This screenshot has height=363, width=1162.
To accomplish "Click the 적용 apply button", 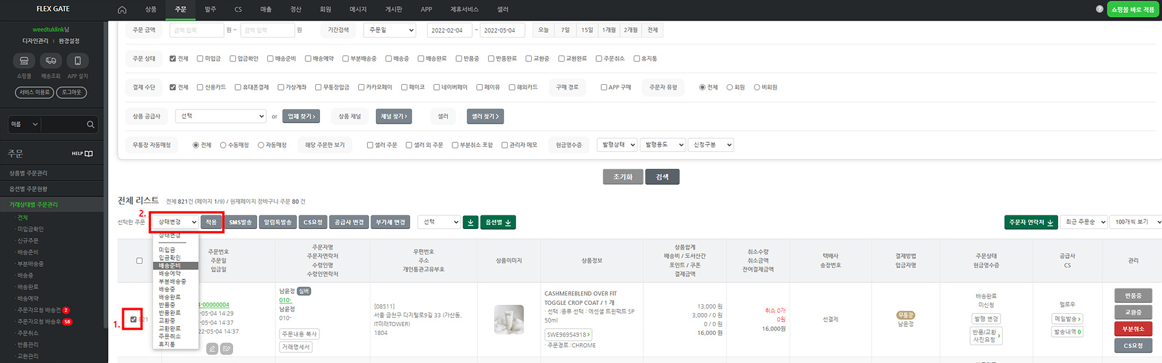I will pyautogui.click(x=211, y=222).
